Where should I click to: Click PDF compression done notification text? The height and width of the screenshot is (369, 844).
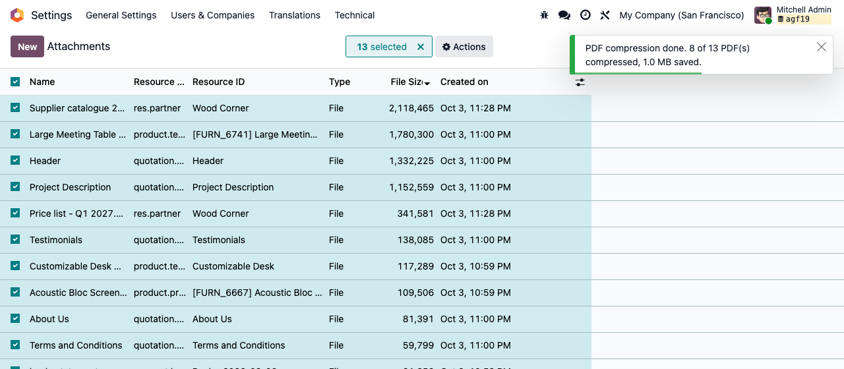click(667, 55)
